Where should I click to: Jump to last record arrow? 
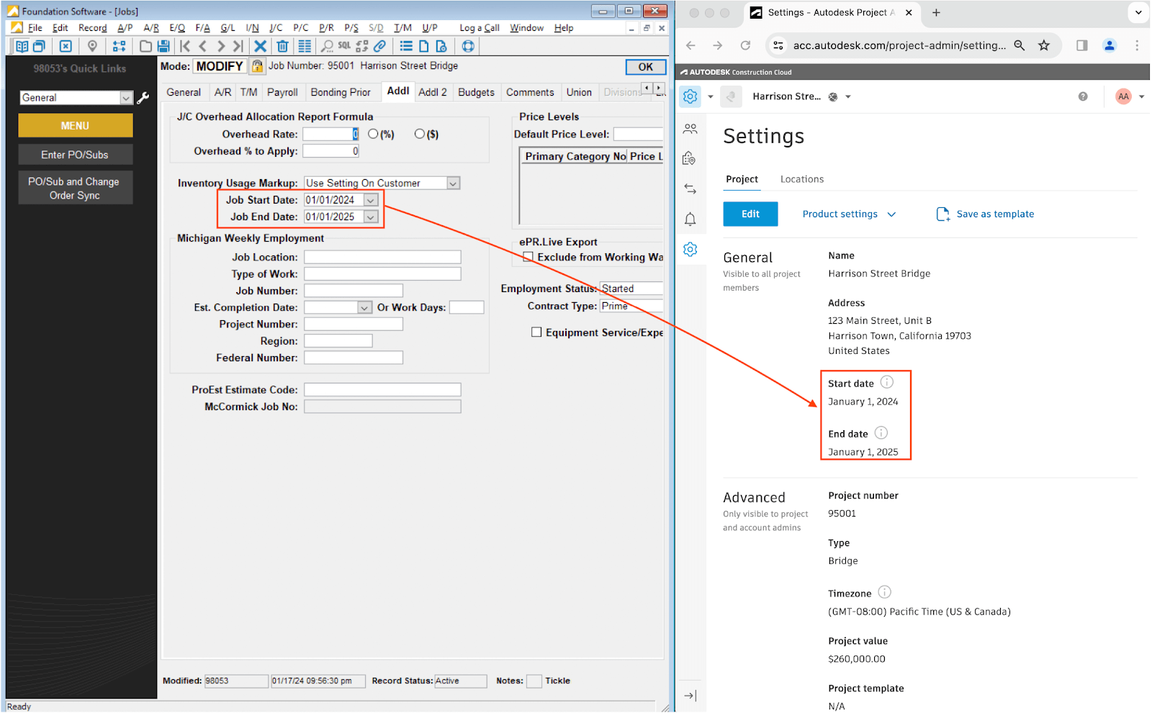pos(238,46)
